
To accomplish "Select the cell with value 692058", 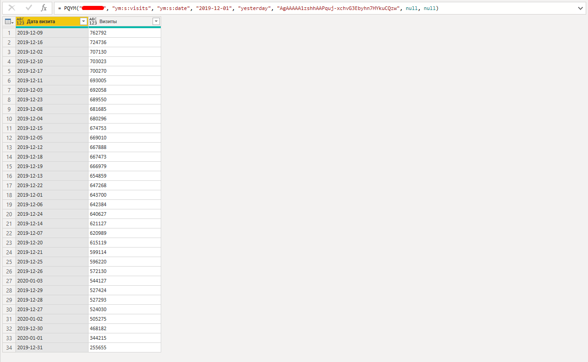I will [x=124, y=90].
